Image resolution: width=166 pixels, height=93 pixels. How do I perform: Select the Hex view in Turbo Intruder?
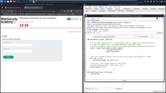click(98, 19)
